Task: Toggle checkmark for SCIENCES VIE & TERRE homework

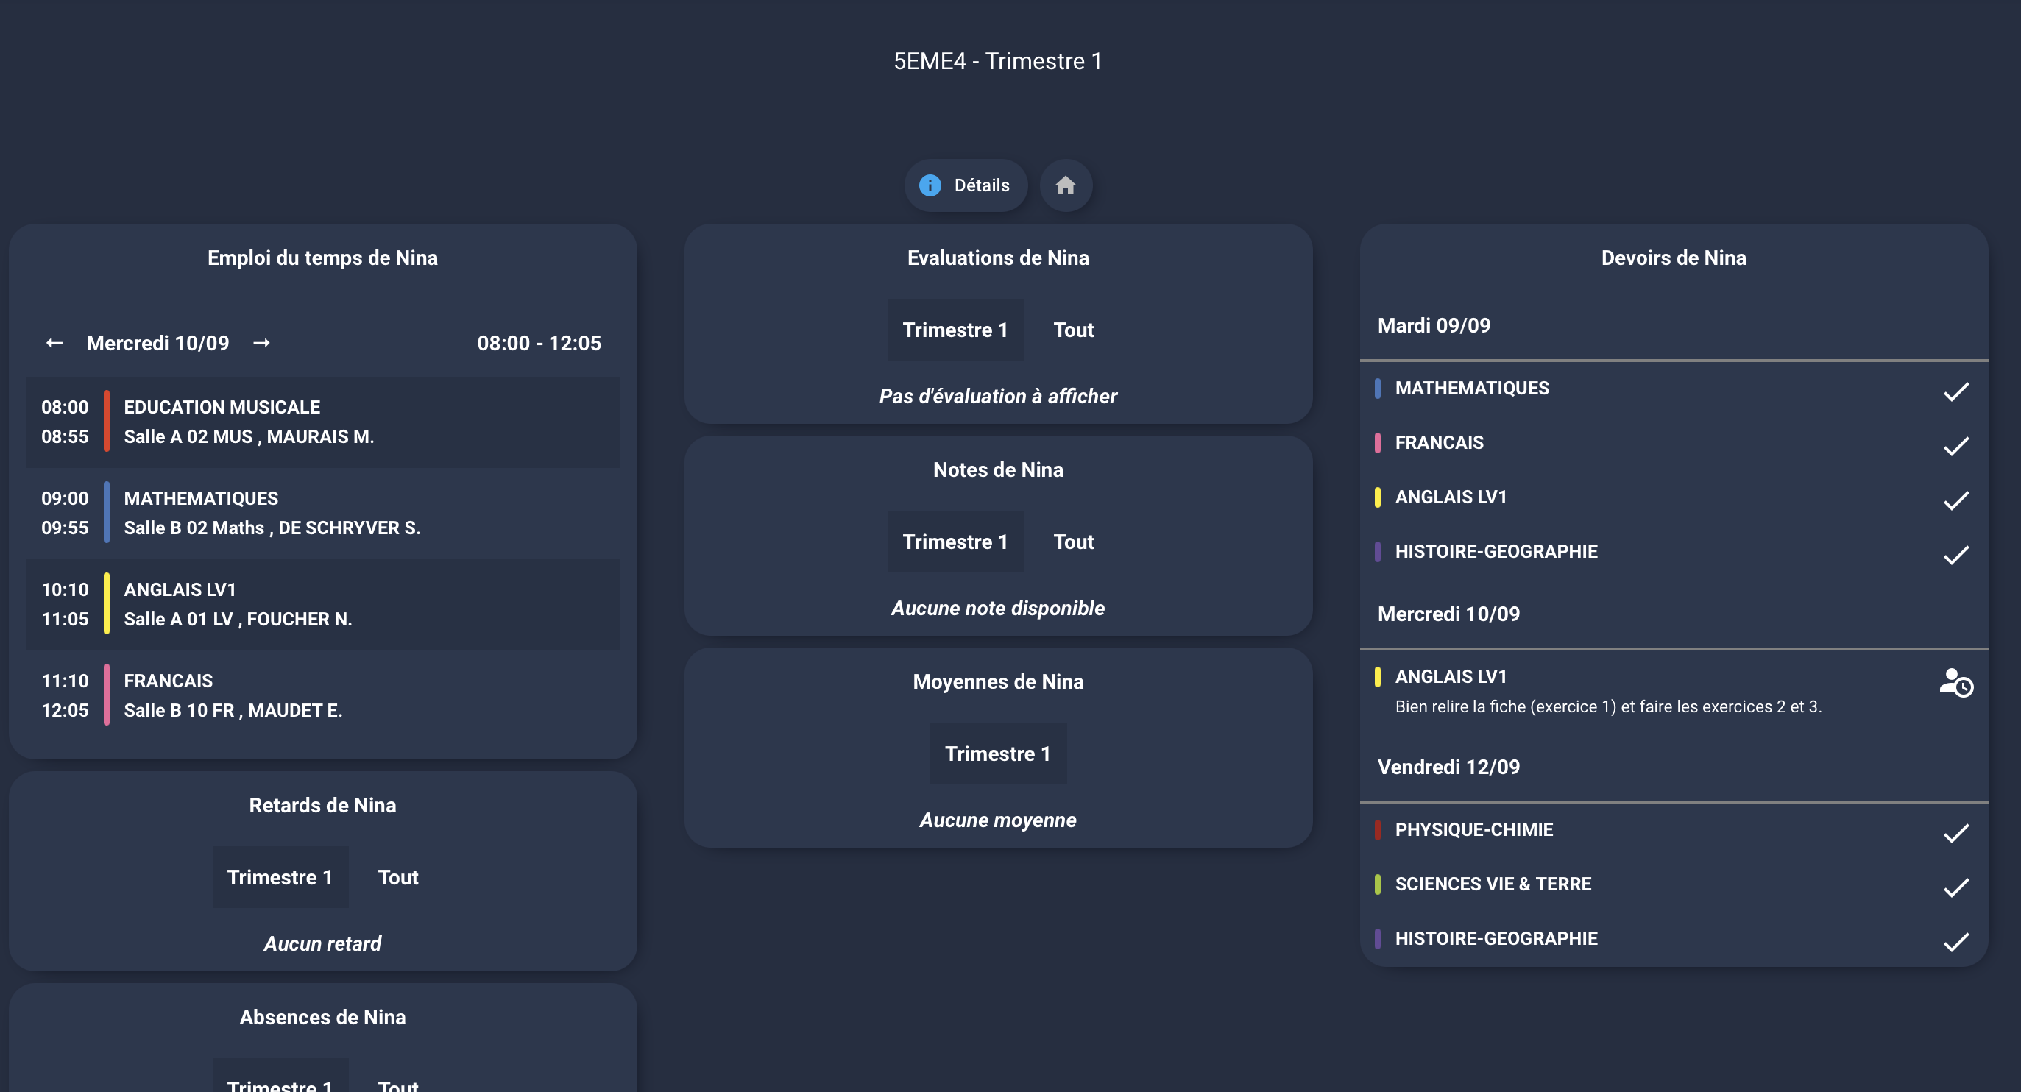Action: 1955,887
